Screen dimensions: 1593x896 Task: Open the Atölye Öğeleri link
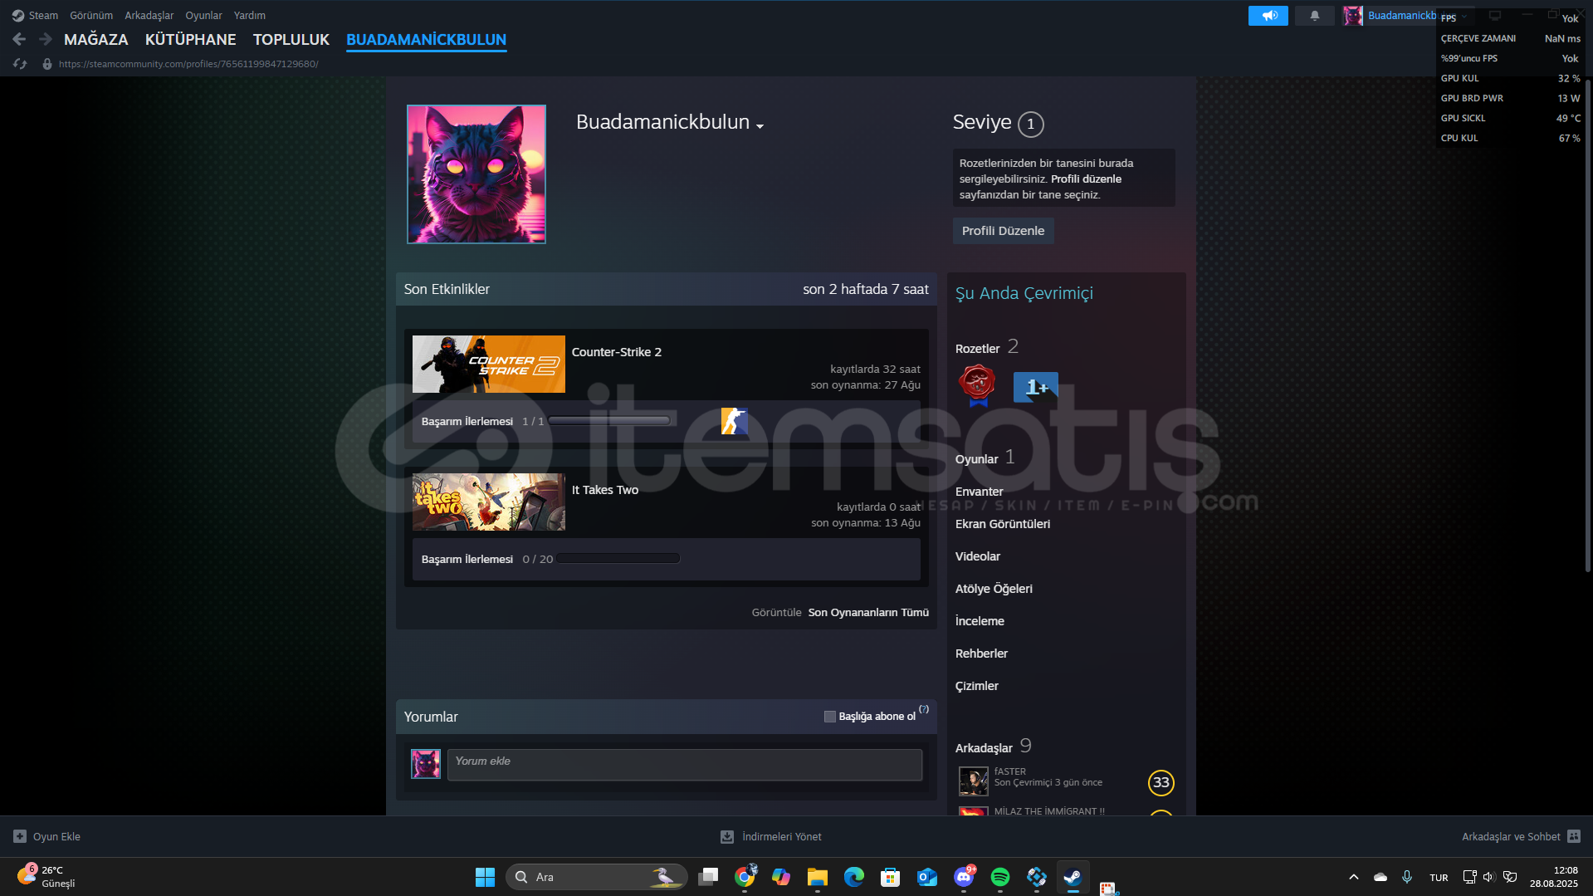[994, 589]
